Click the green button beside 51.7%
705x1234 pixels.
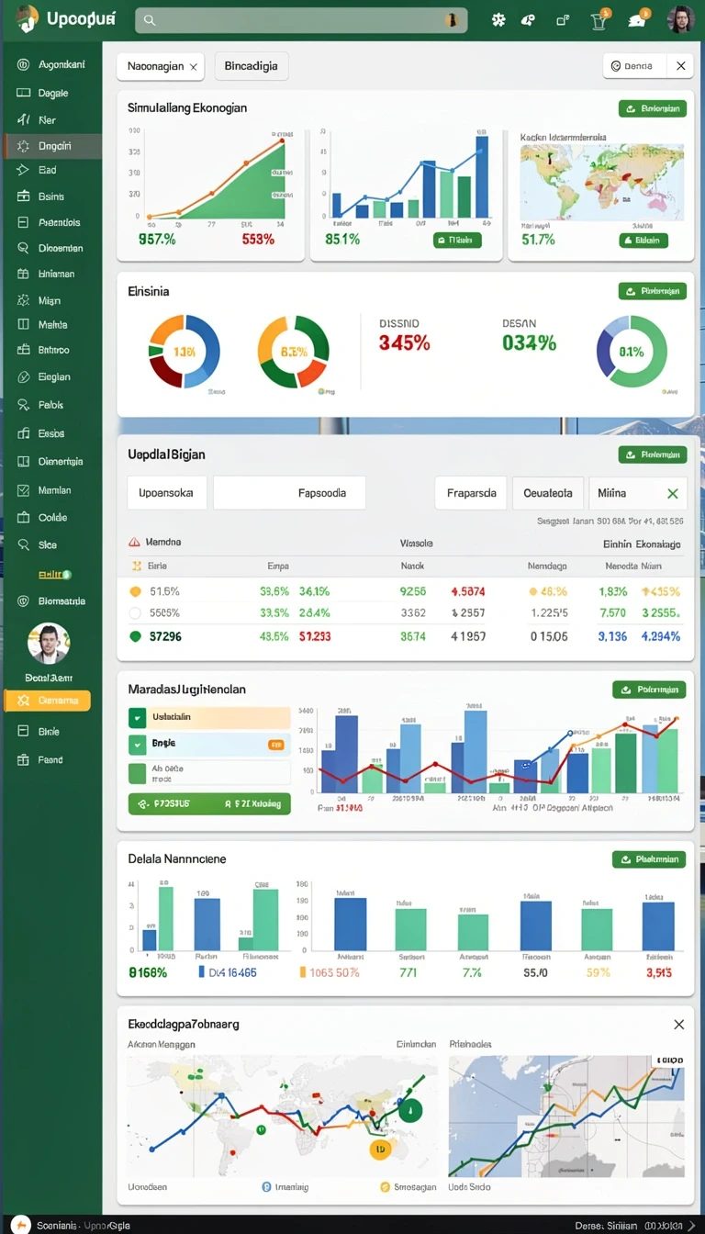click(643, 241)
